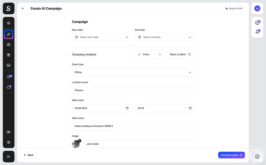Open the calendar icon in sidebar

point(8,55)
